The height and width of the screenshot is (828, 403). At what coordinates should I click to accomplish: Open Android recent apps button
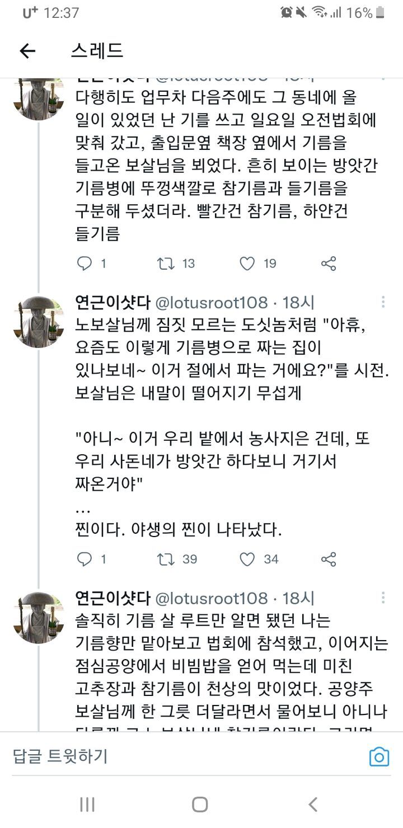[87, 805]
